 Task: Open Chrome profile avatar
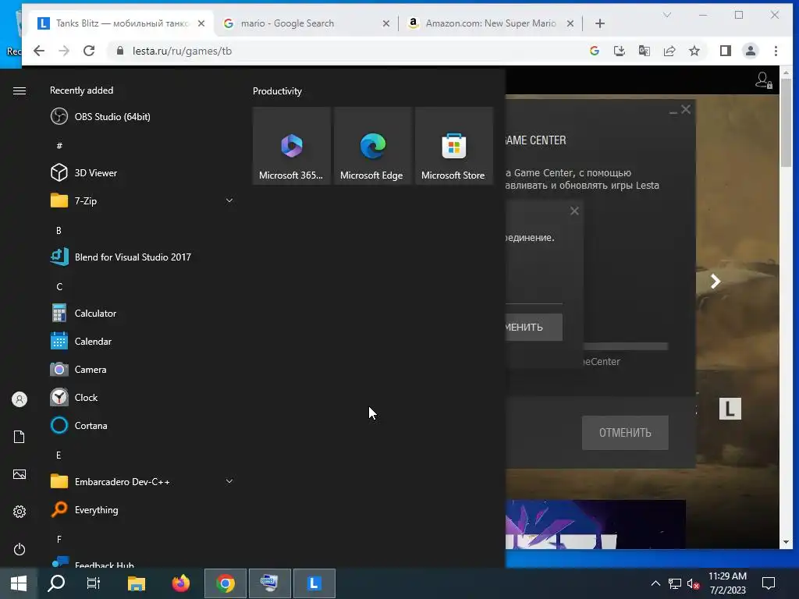tap(751, 51)
